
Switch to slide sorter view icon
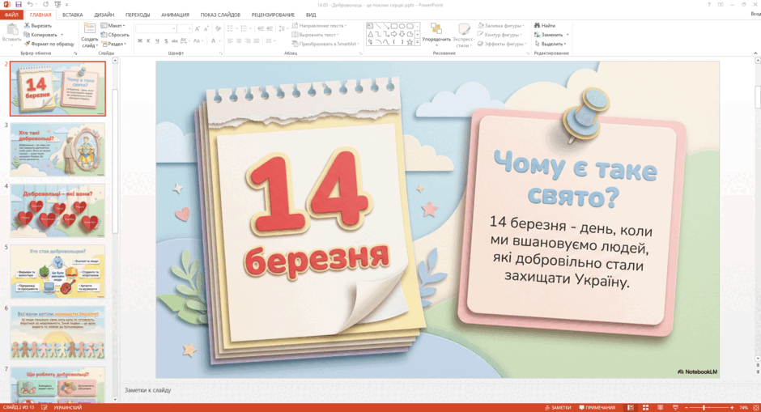(x=645, y=408)
